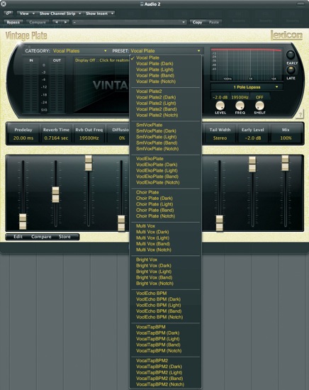Click the SHELF knob
Image resolution: width=309 pixels, height=390 pixels.
pos(259,106)
